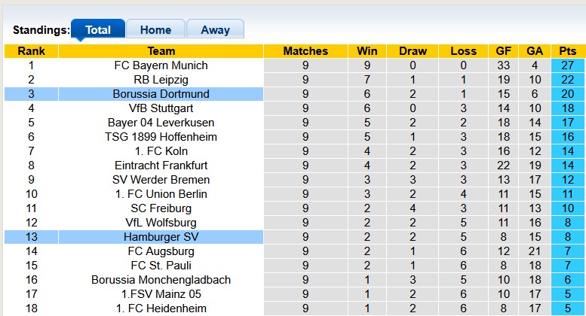Select the Away standings tab
This screenshot has height=316, width=586.
point(215,30)
